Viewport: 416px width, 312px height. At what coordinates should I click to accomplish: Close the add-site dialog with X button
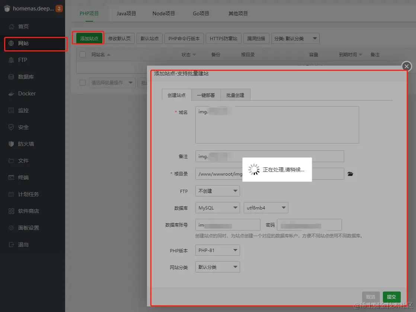407,66
